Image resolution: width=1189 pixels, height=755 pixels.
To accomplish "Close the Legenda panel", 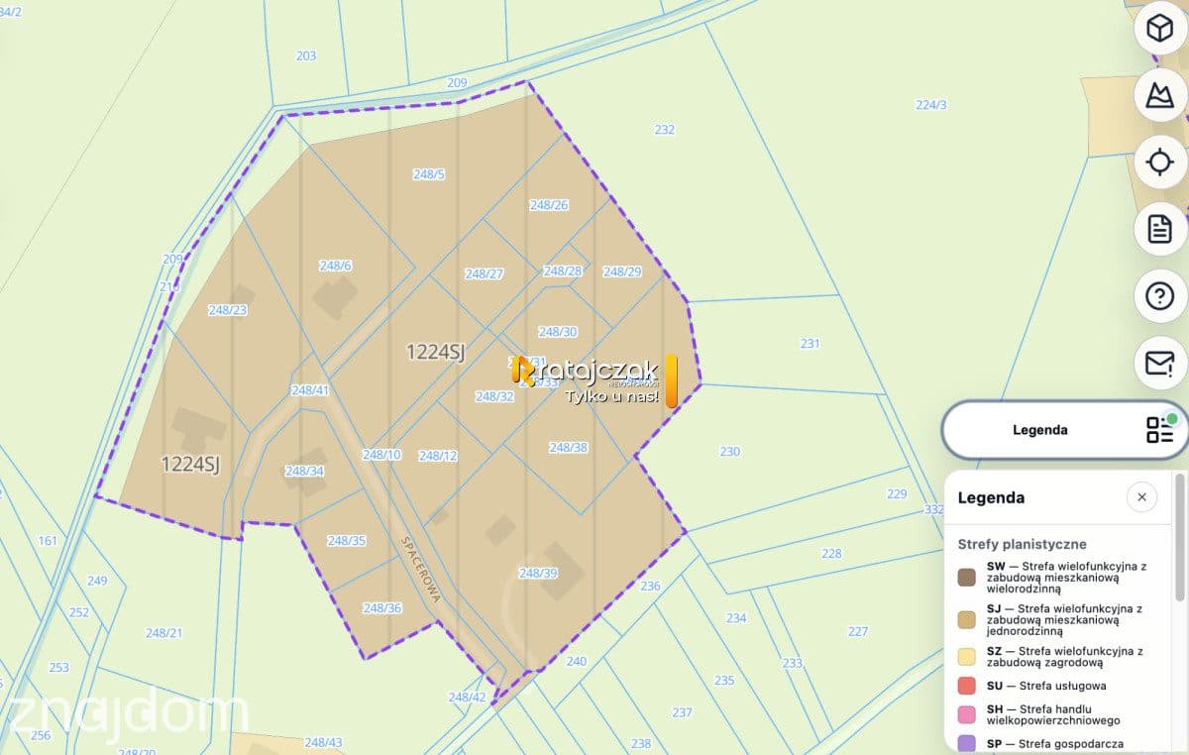I will pyautogui.click(x=1141, y=497).
